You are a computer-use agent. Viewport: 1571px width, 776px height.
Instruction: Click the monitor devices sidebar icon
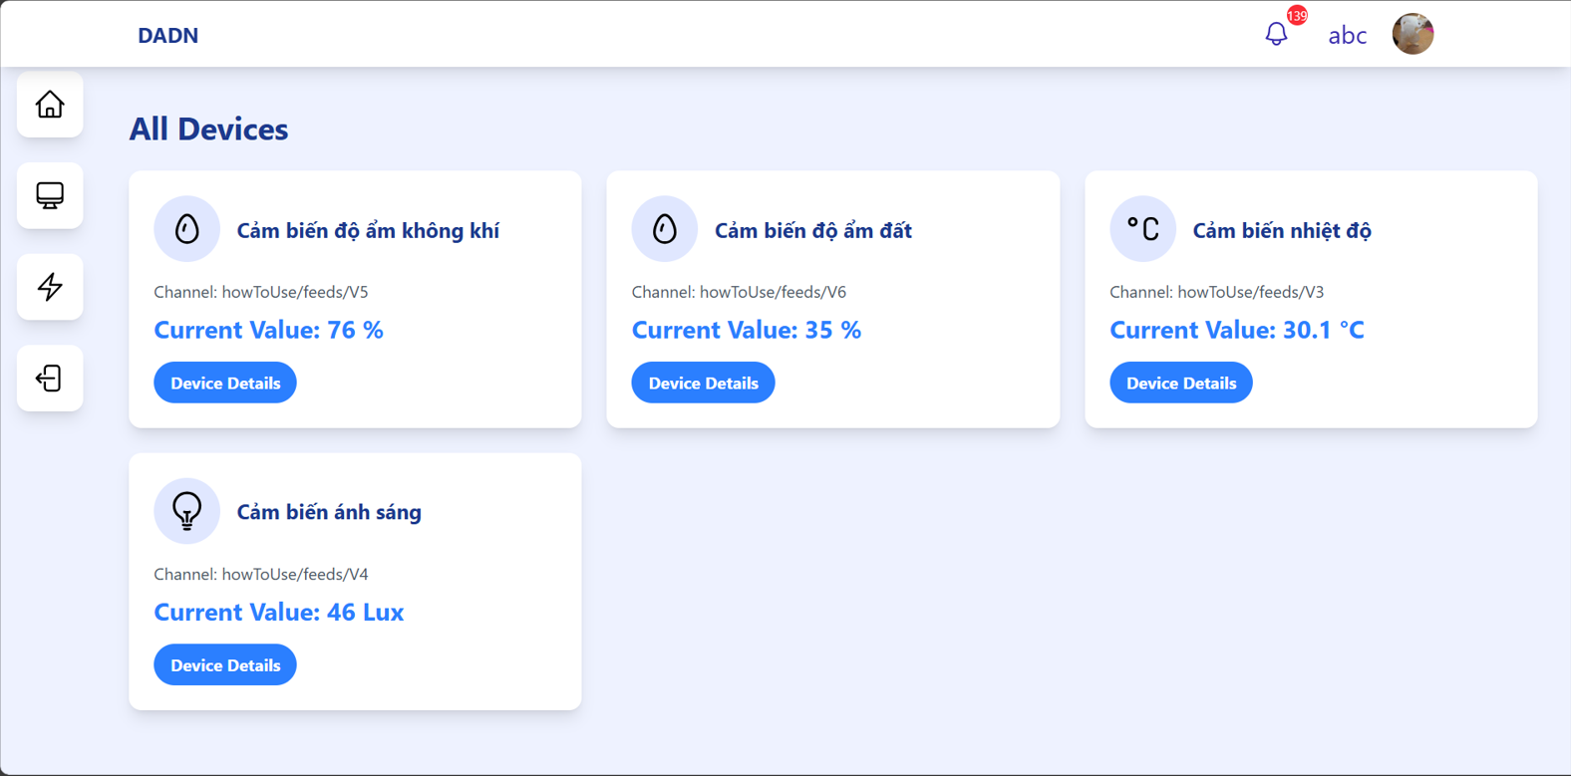point(50,195)
